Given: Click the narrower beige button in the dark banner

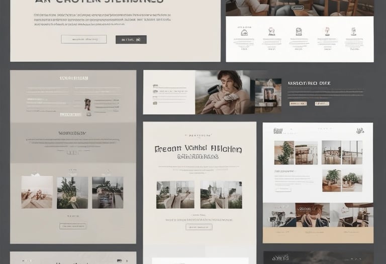Looking at the screenshot, I should (x=322, y=103).
